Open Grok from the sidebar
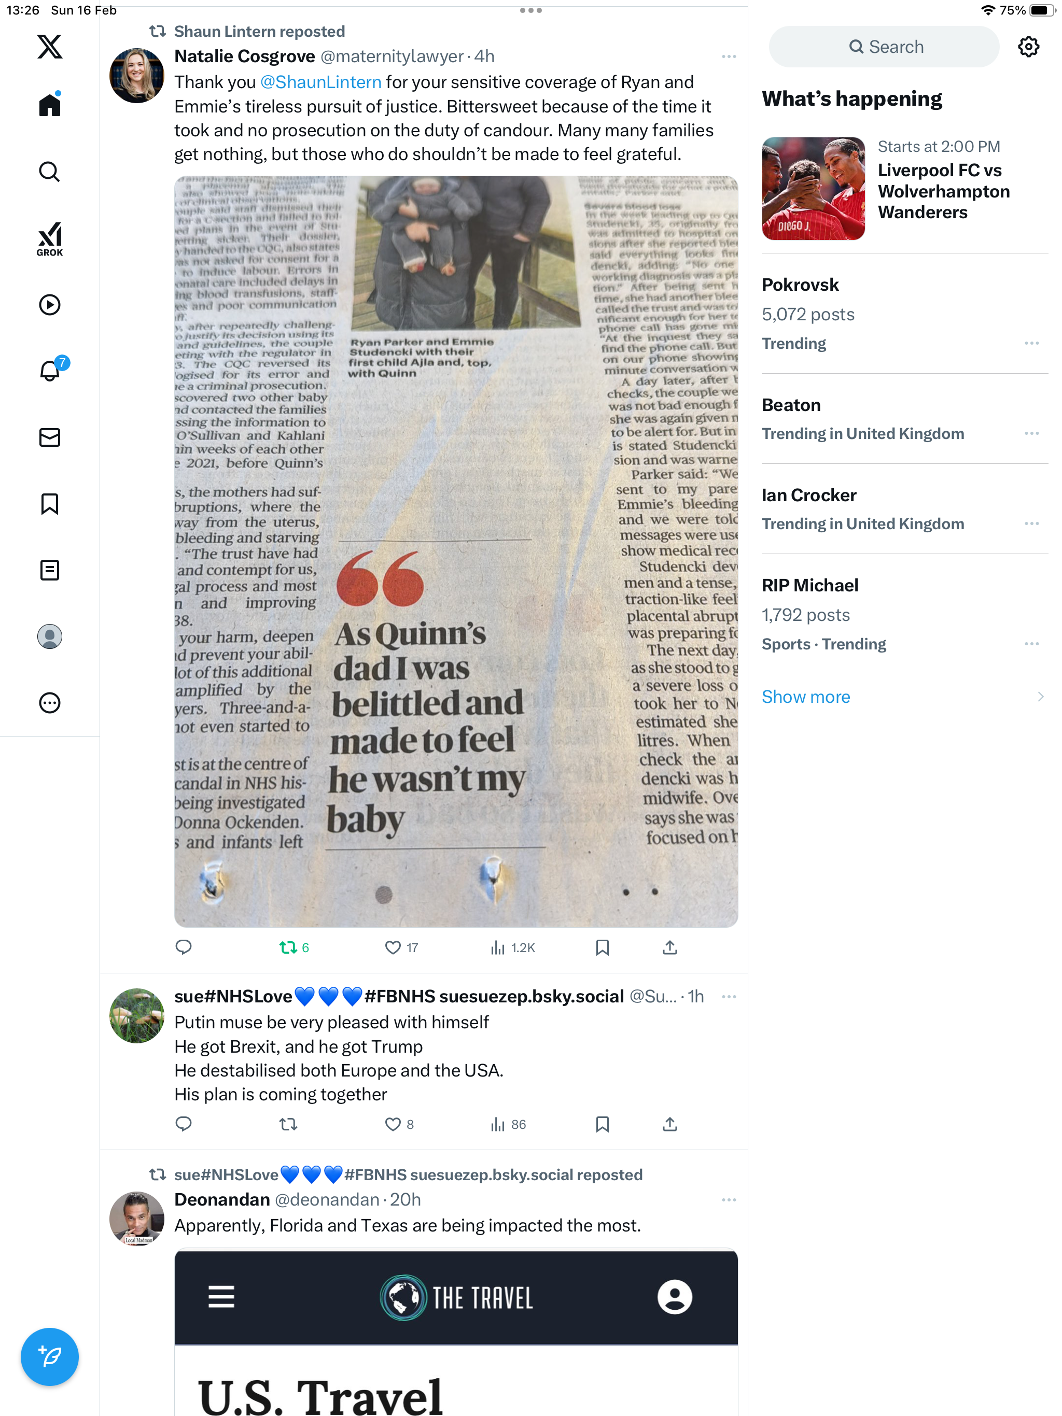 pyautogui.click(x=49, y=239)
